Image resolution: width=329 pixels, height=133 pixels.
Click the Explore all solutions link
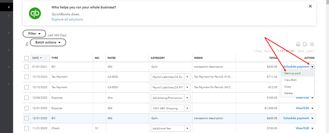[x=67, y=19]
